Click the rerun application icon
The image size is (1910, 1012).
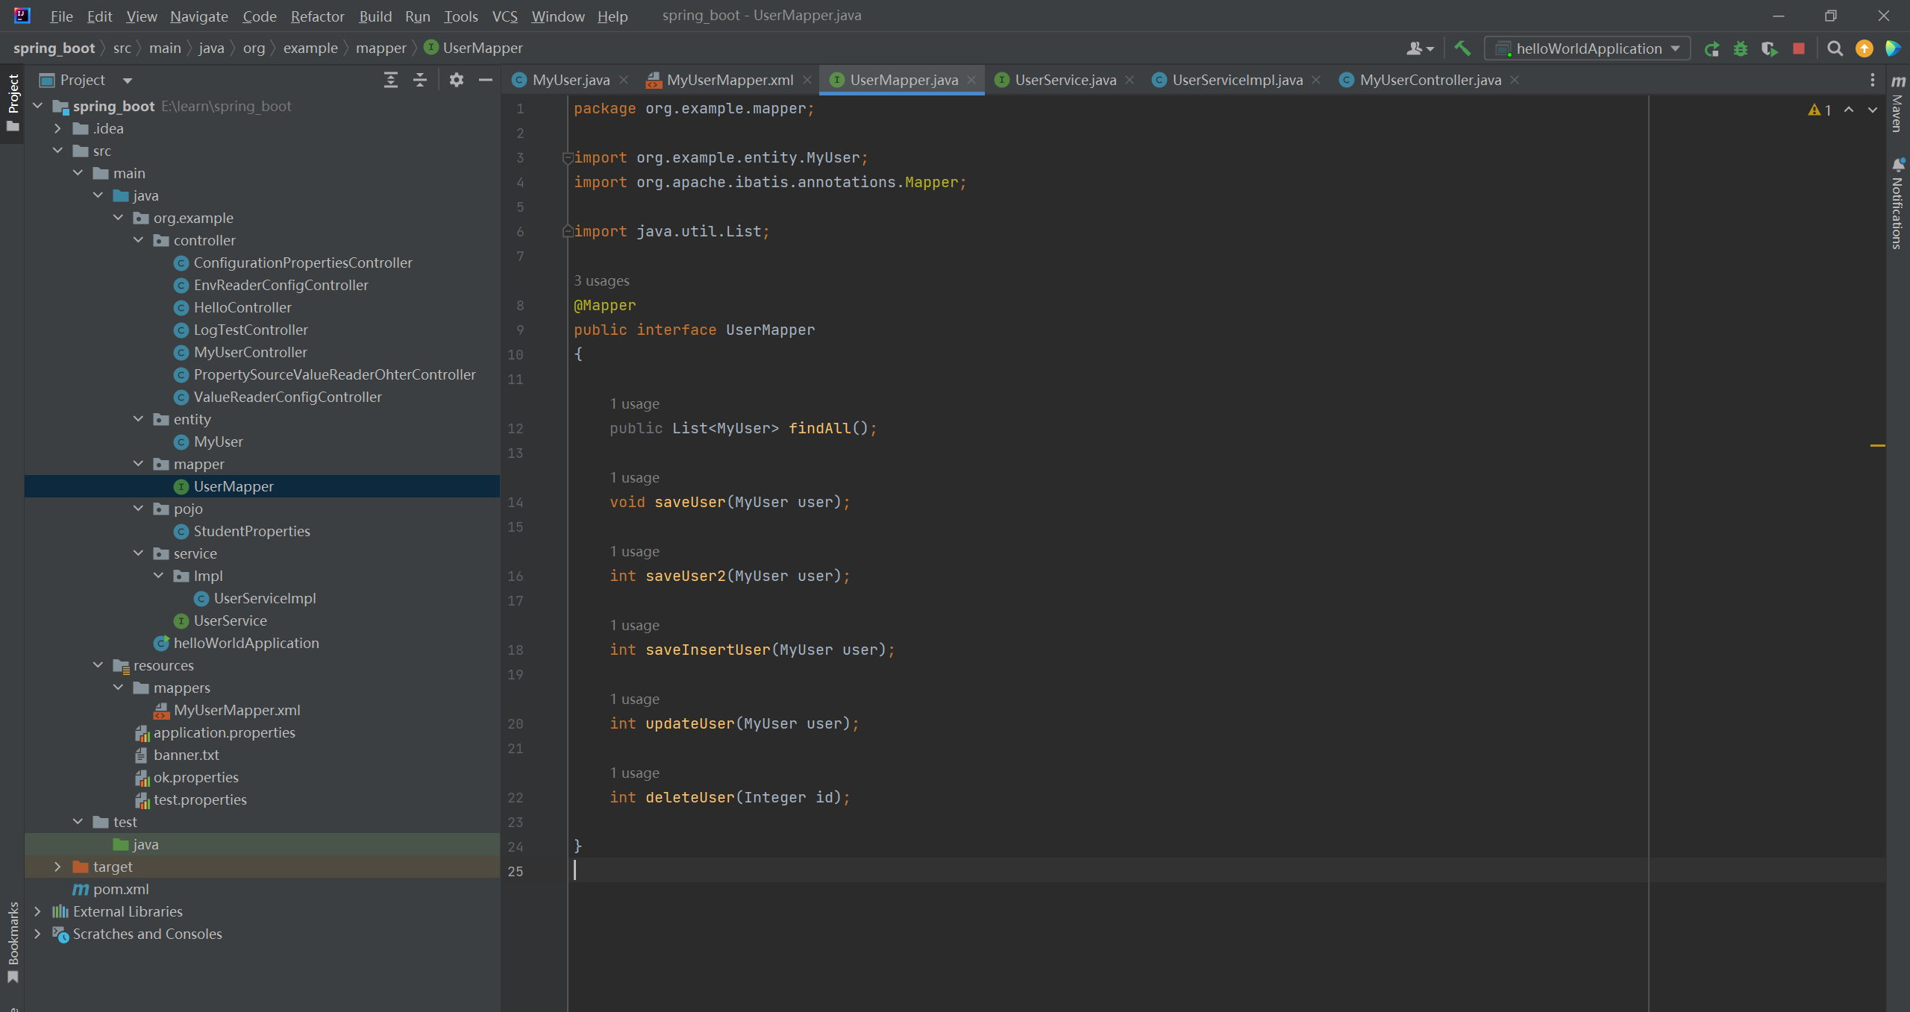(1712, 49)
